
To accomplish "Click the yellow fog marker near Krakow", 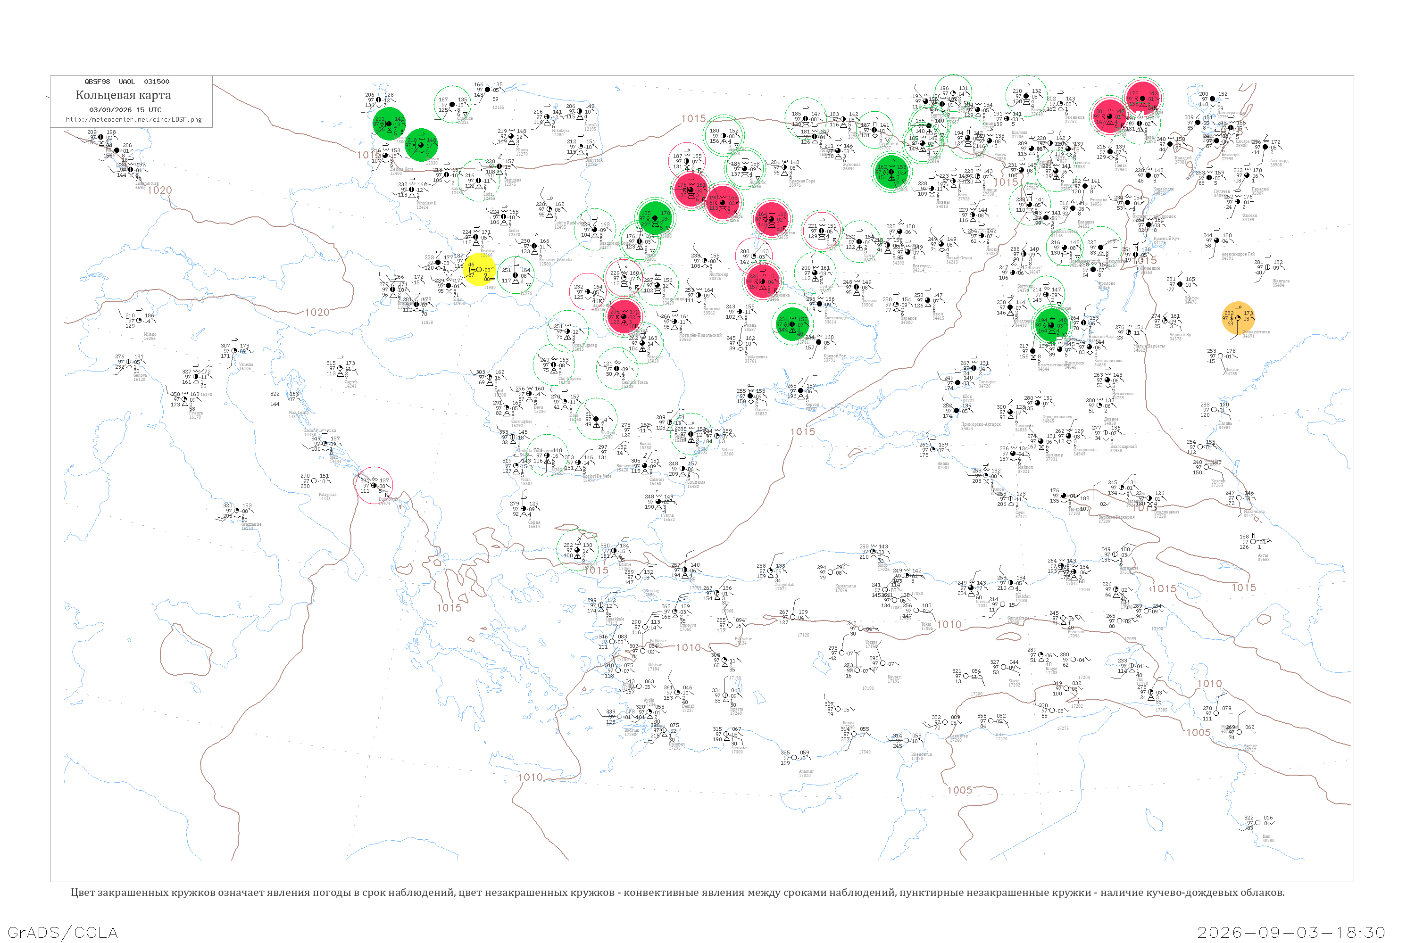I will 480,269.
